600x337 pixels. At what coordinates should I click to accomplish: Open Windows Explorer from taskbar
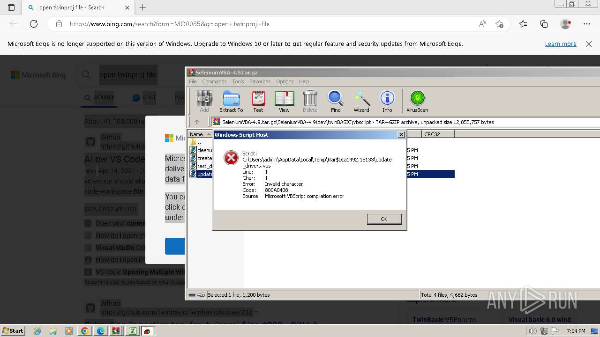point(53,331)
